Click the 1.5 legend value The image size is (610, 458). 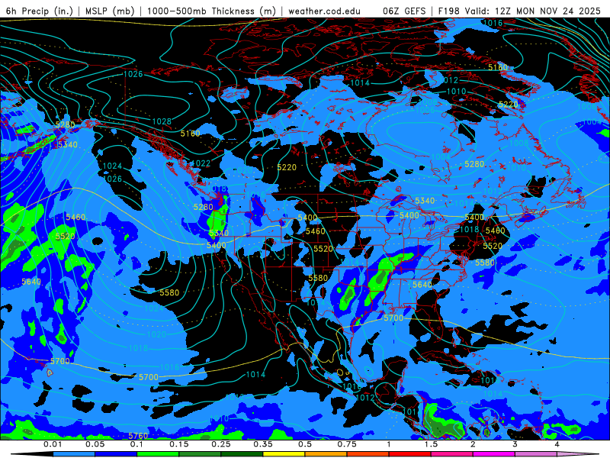pos(431,444)
